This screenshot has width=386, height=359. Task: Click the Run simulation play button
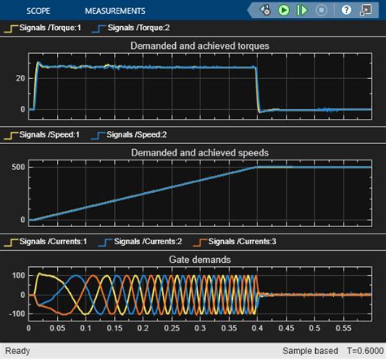tap(284, 11)
